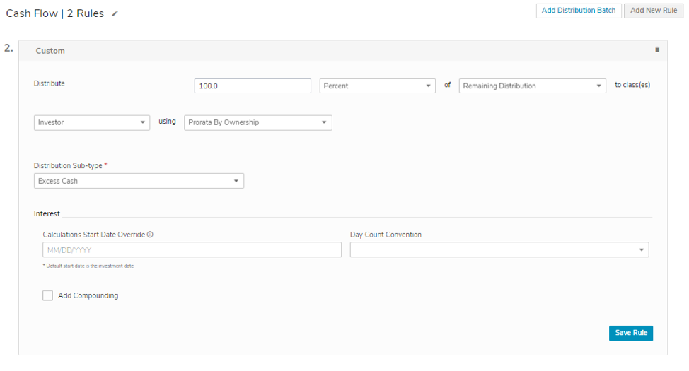The image size is (689, 371).
Task: Open the Excess Cash sub-type dropdown
Action: coord(139,181)
